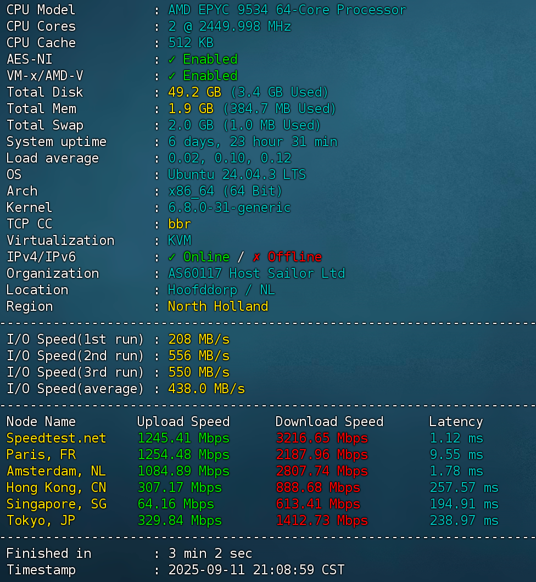Select the load average 0.02, 0.10, 0.12

pyautogui.click(x=230, y=158)
